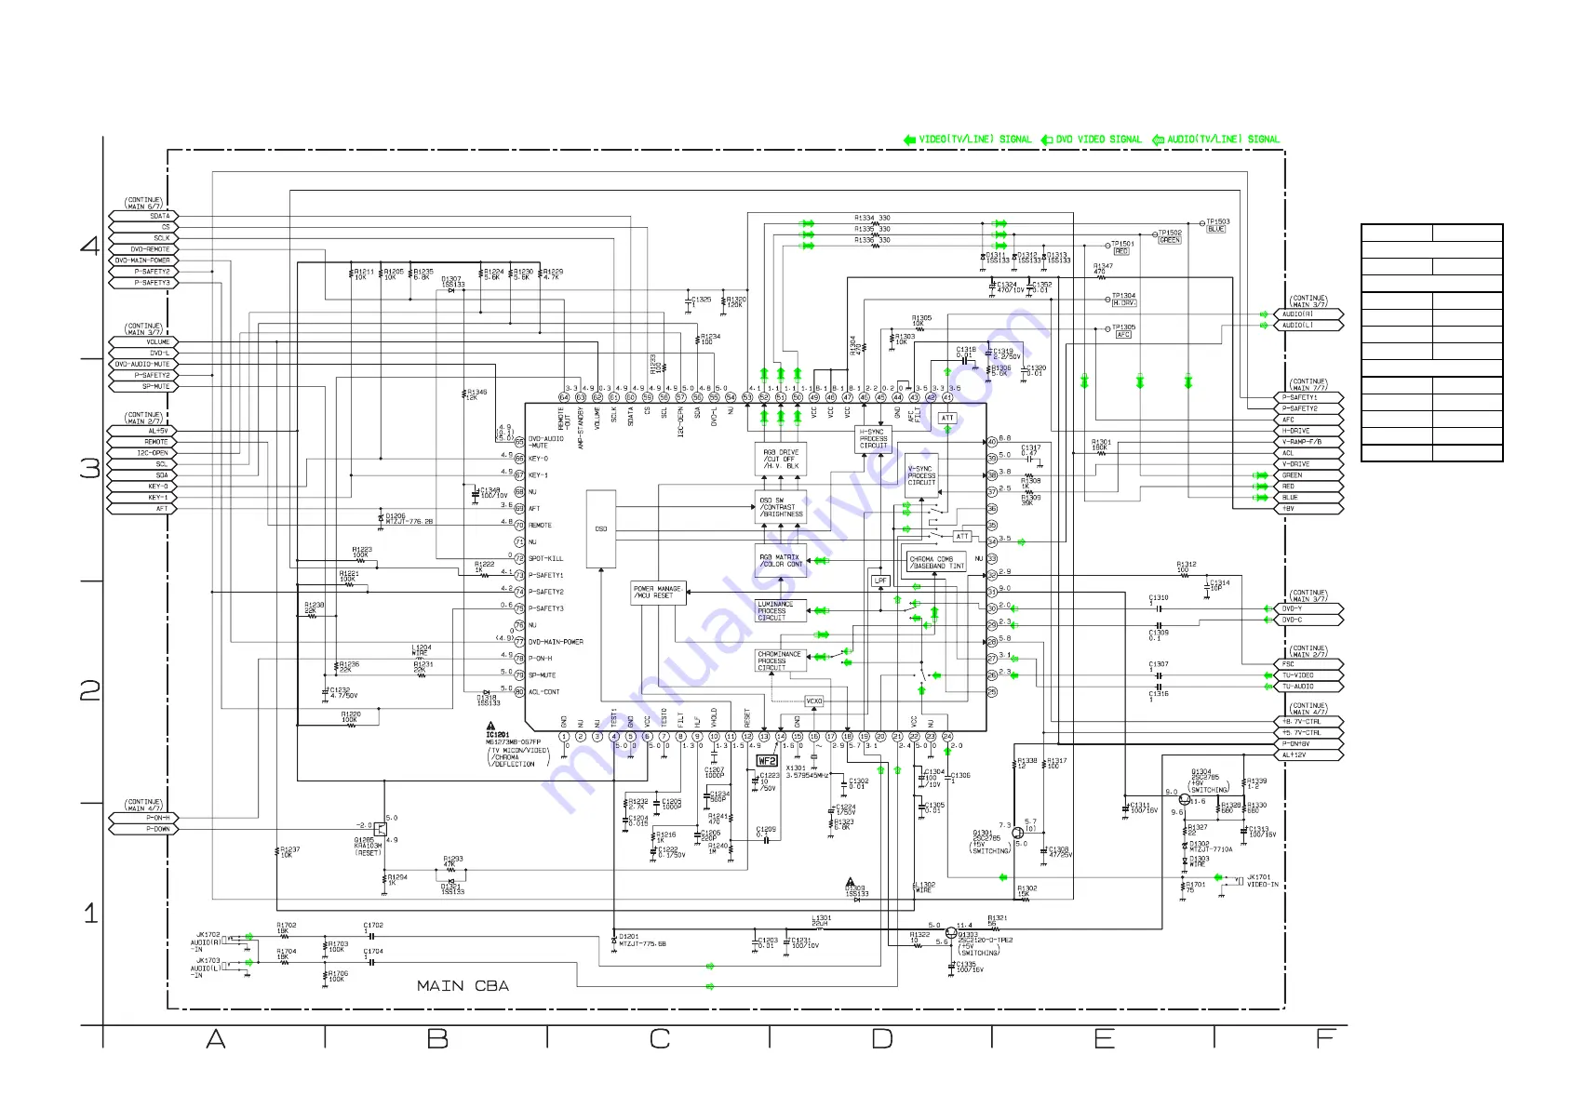The image size is (1583, 1108).
Task: Click the DVD-Y connector label
Action: 1292,608
